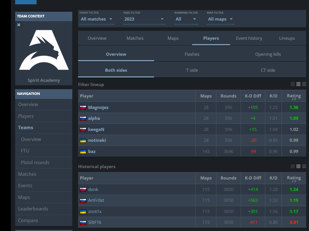Select medium density icon above Historical players table
The image size is (309, 231).
coord(298,166)
